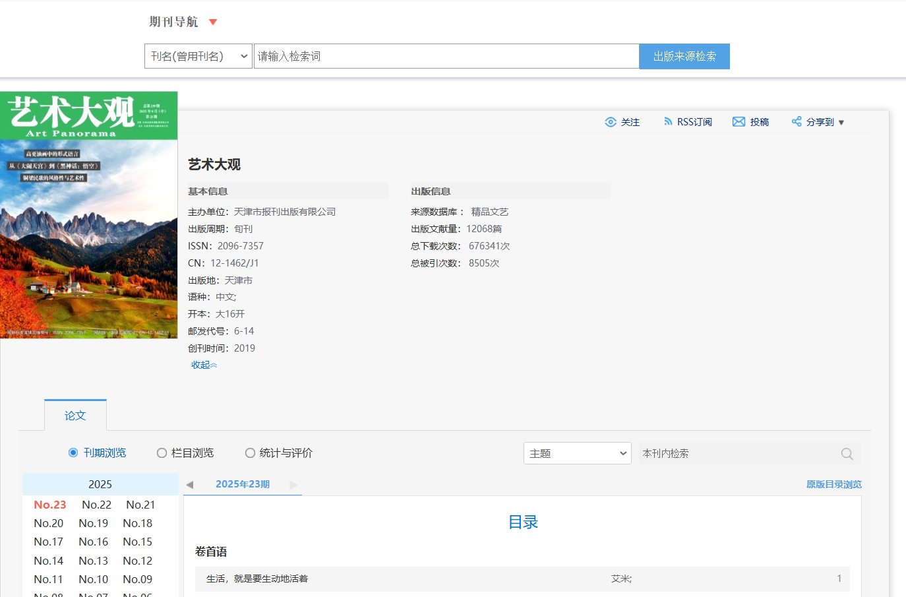The height and width of the screenshot is (597, 906).
Task: Collapse journal details via 收起
Action: [204, 365]
